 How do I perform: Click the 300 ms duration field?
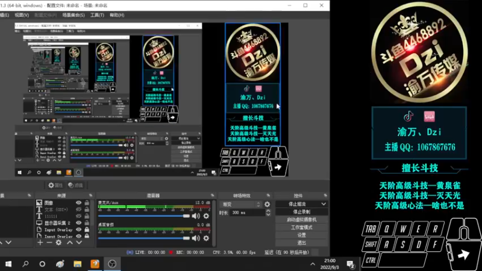248,213
